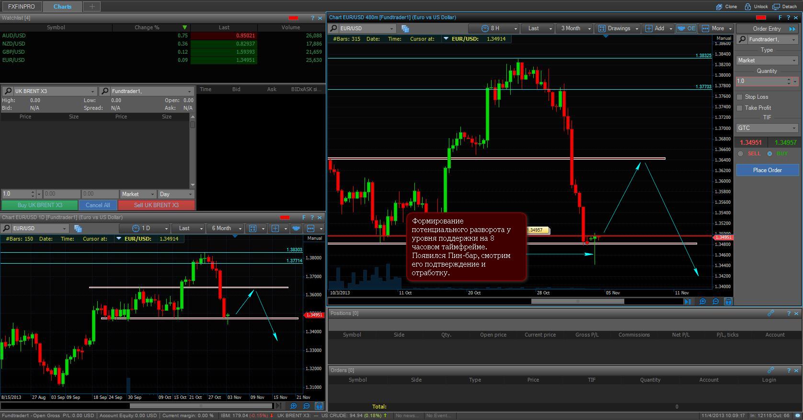Toggle the red indicator in the Watchlist title bar

coord(294,18)
